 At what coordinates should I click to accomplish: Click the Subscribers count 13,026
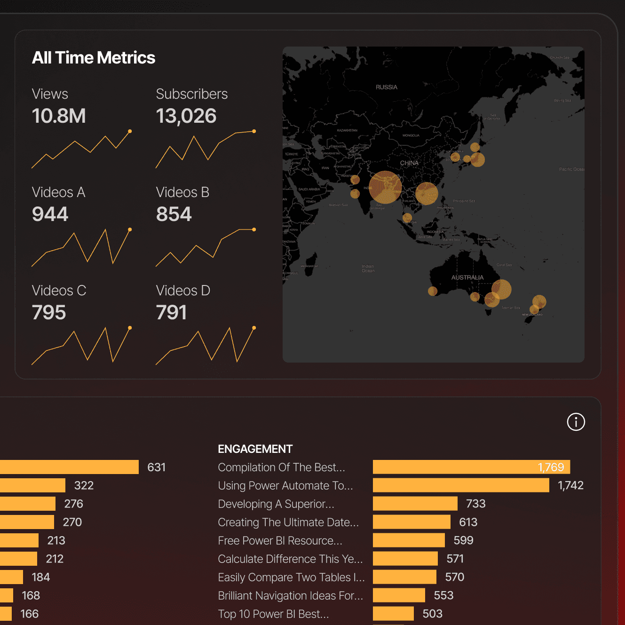coord(186,116)
